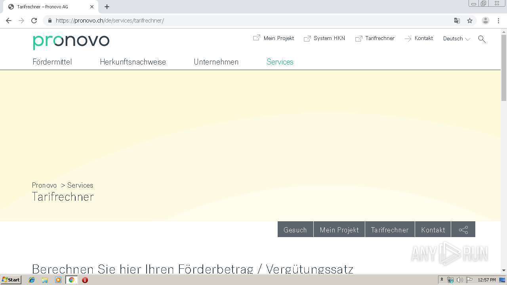Click the Start button
This screenshot has width=507, height=285.
pyautogui.click(x=11, y=280)
